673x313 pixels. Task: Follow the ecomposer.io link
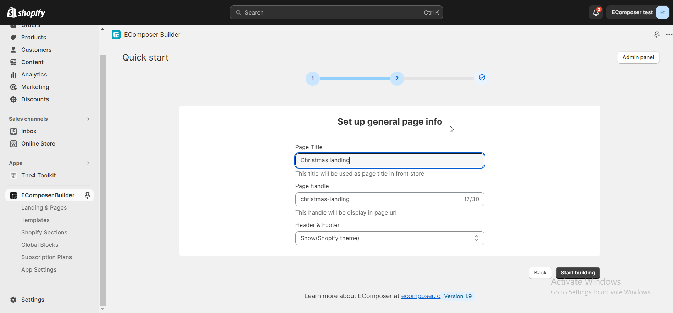(421, 296)
